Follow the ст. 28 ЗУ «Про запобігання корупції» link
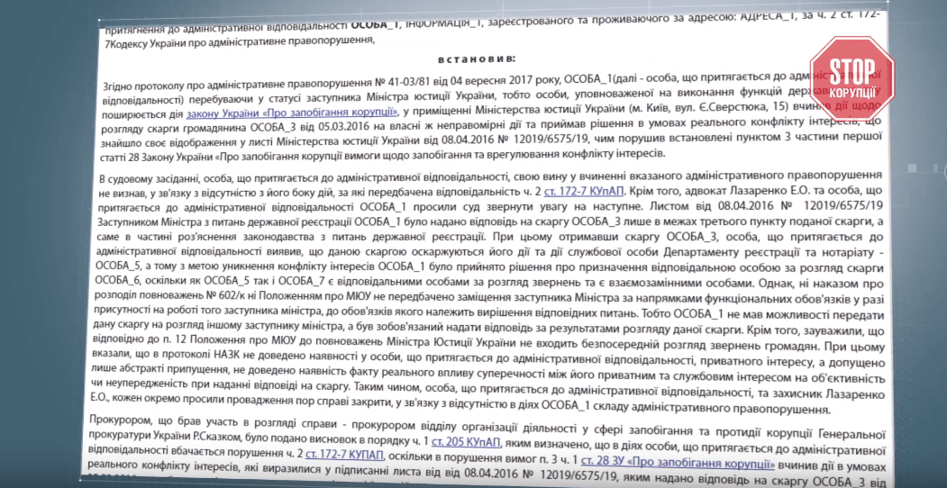This screenshot has height=488, width=947. [678, 465]
